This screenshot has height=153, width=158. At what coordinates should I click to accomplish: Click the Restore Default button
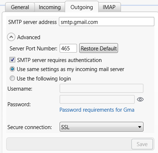[98, 48]
